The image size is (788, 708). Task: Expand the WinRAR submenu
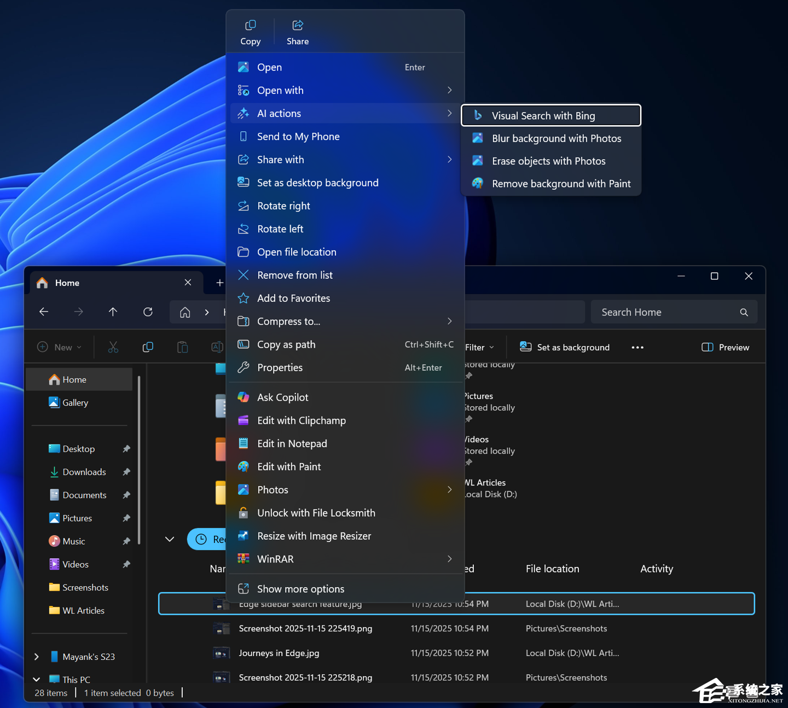(x=345, y=559)
